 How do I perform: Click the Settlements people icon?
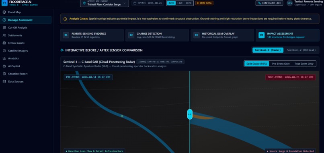(4, 35)
